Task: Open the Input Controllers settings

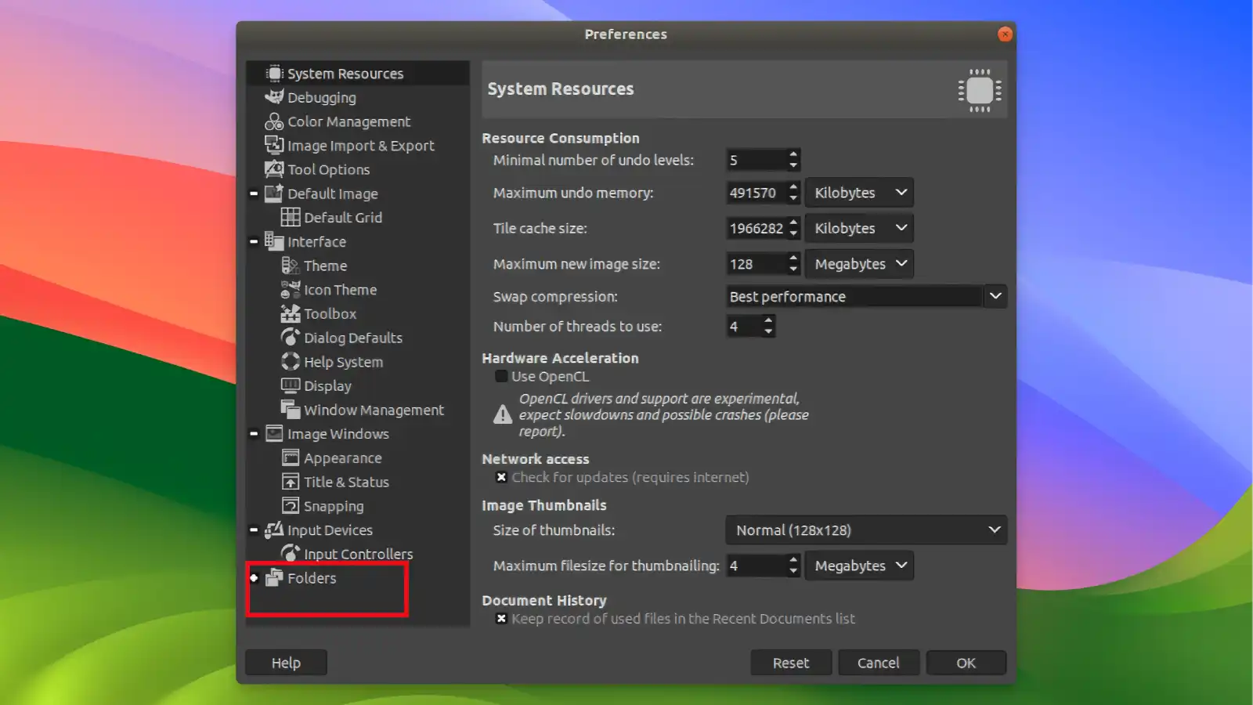Action: pos(356,554)
